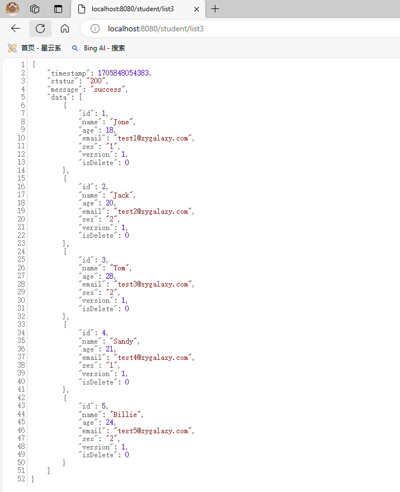Image resolution: width=400 pixels, height=492 pixels.
Task: Open the browser profile avatar
Action: point(12,8)
